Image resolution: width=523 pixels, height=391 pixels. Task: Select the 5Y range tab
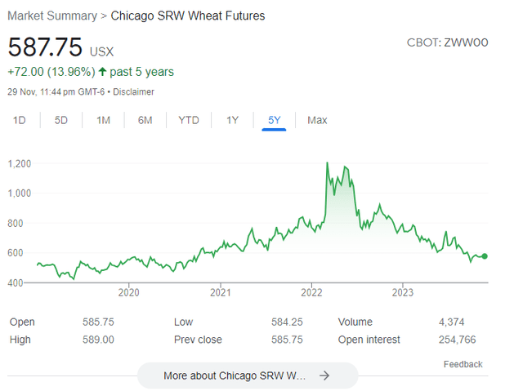coord(274,120)
